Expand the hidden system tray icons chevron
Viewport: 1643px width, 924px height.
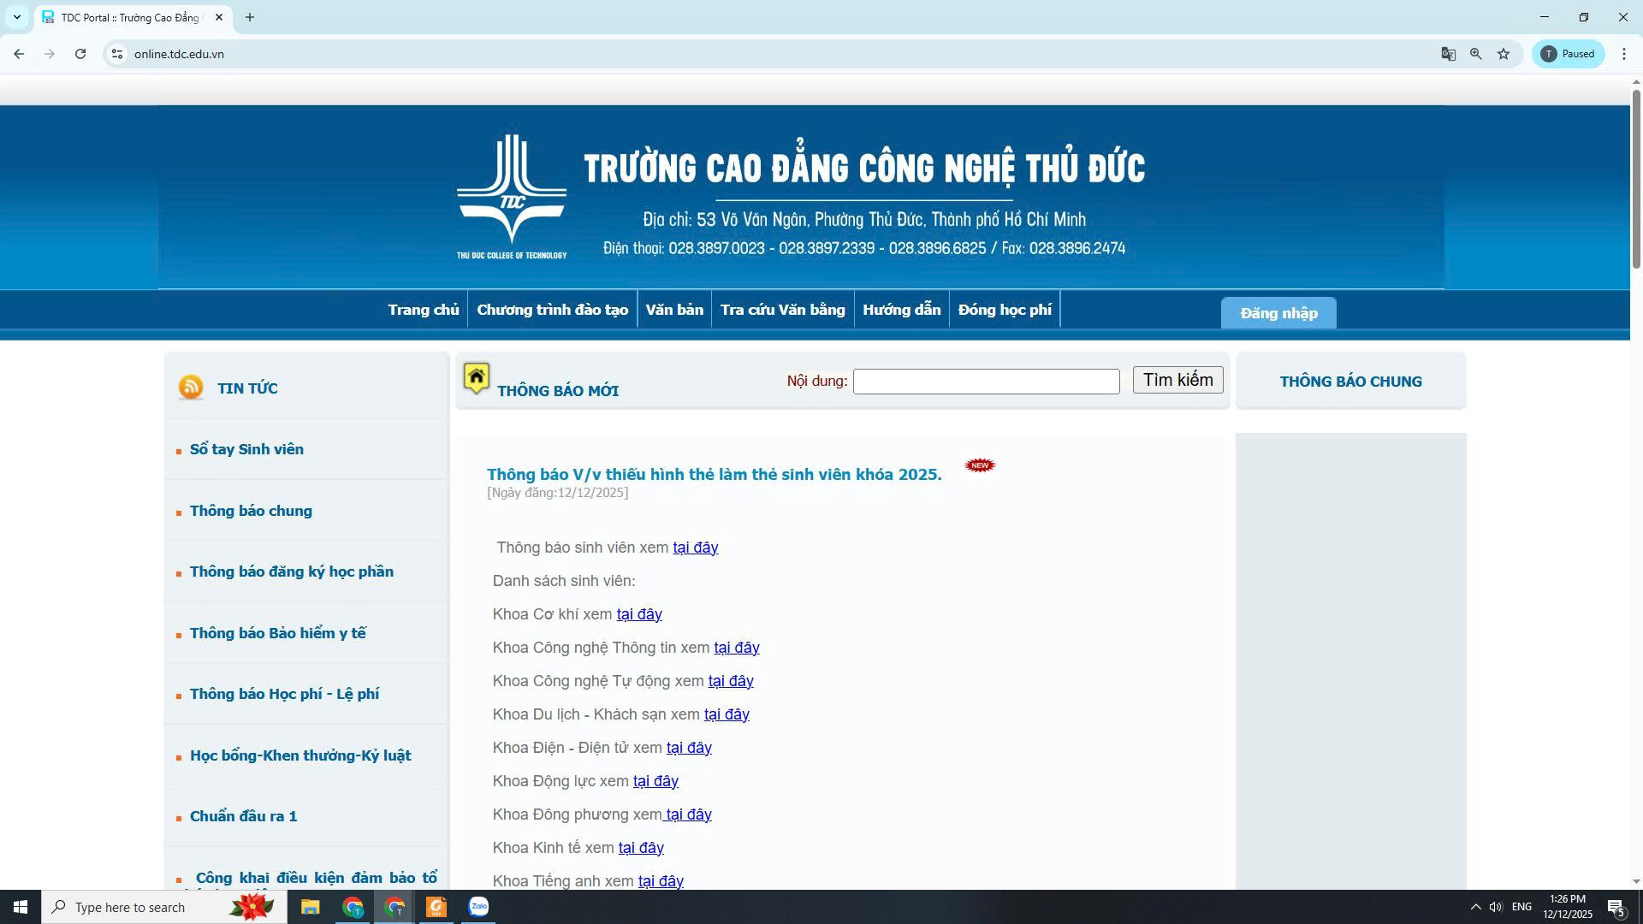pyautogui.click(x=1475, y=907)
